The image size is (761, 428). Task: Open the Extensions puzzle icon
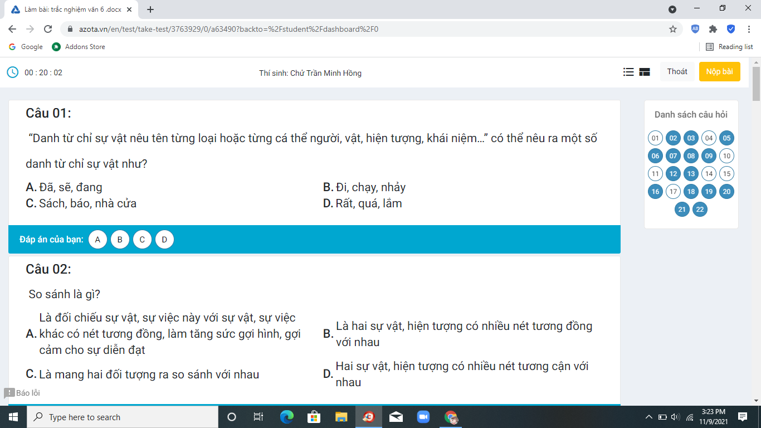[x=713, y=29]
